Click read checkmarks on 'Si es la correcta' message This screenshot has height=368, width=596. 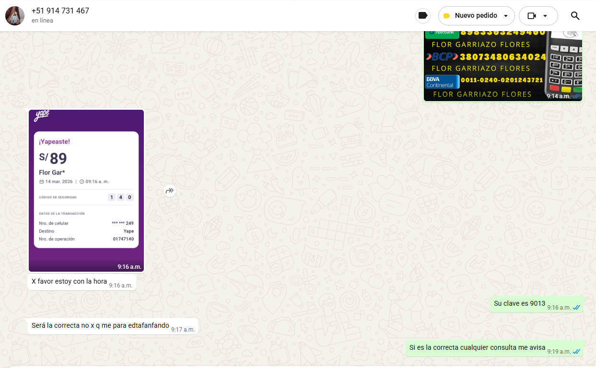click(x=576, y=352)
